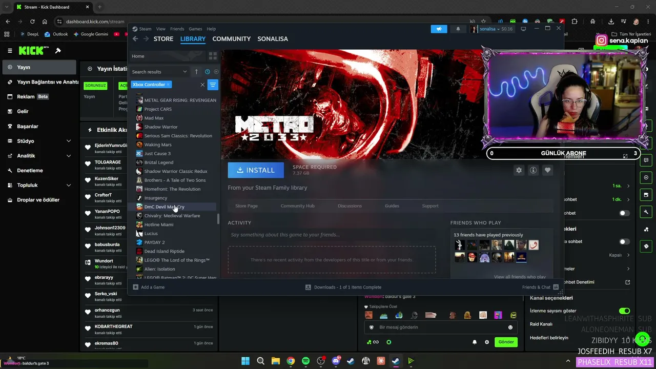Open the Metro 2033 Store Page tab
The height and width of the screenshot is (369, 656).
pos(247,206)
